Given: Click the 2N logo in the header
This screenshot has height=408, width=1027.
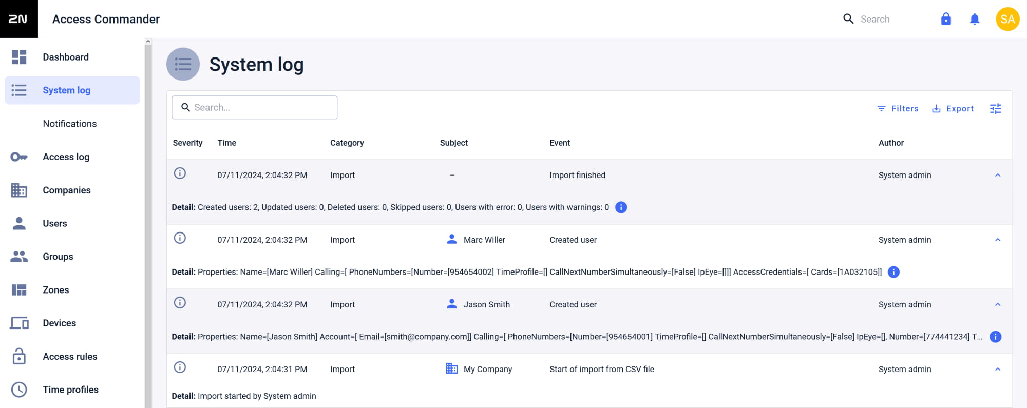Looking at the screenshot, I should pos(18,19).
